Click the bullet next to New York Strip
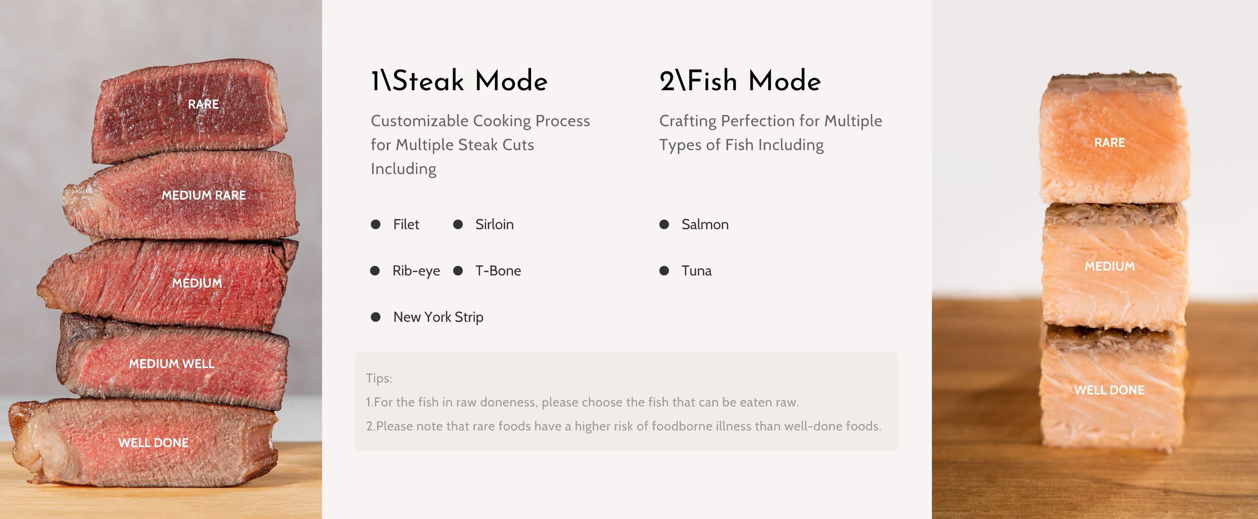1258x519 pixels. click(x=376, y=317)
